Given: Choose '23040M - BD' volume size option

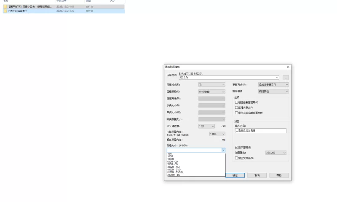Looking at the screenshot, I should (x=196, y=175).
